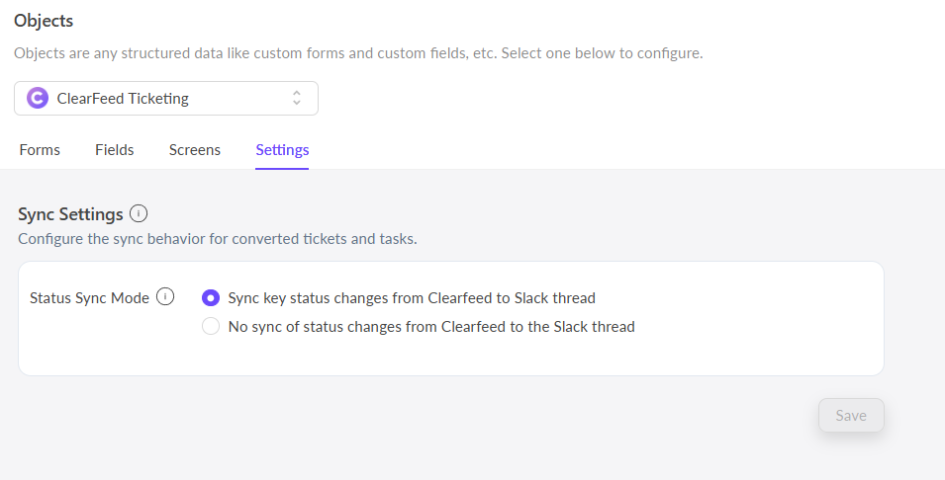Click the "Configure the sync behavior" description text

pyautogui.click(x=217, y=239)
